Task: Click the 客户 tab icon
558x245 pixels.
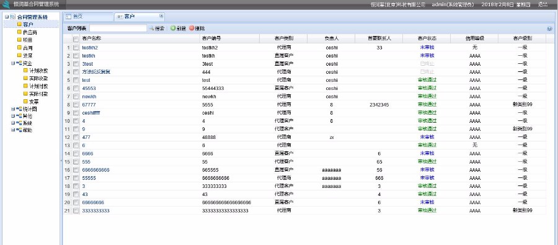Action: pos(120,17)
